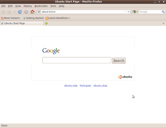The width and height of the screenshot is (166, 128).
Task: Reload the current page
Action: (20, 12)
